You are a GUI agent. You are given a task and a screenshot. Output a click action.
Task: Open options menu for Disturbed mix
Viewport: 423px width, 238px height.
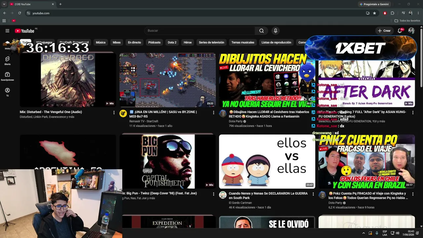pos(114,113)
